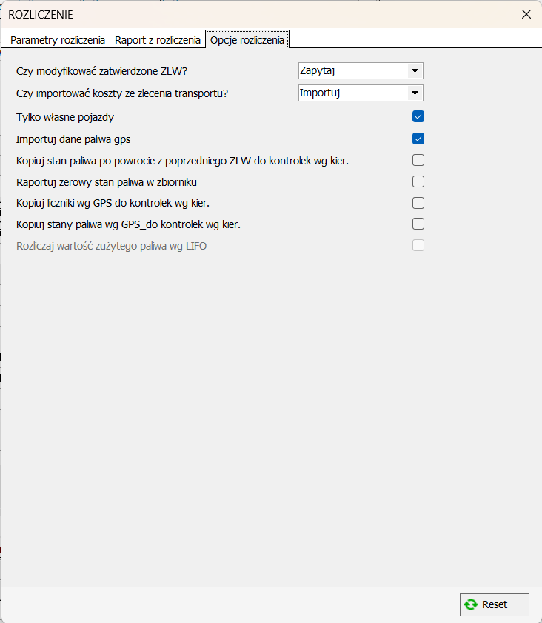Open the Importuj dropdown arrow
The width and height of the screenshot is (542, 623).
coord(415,93)
